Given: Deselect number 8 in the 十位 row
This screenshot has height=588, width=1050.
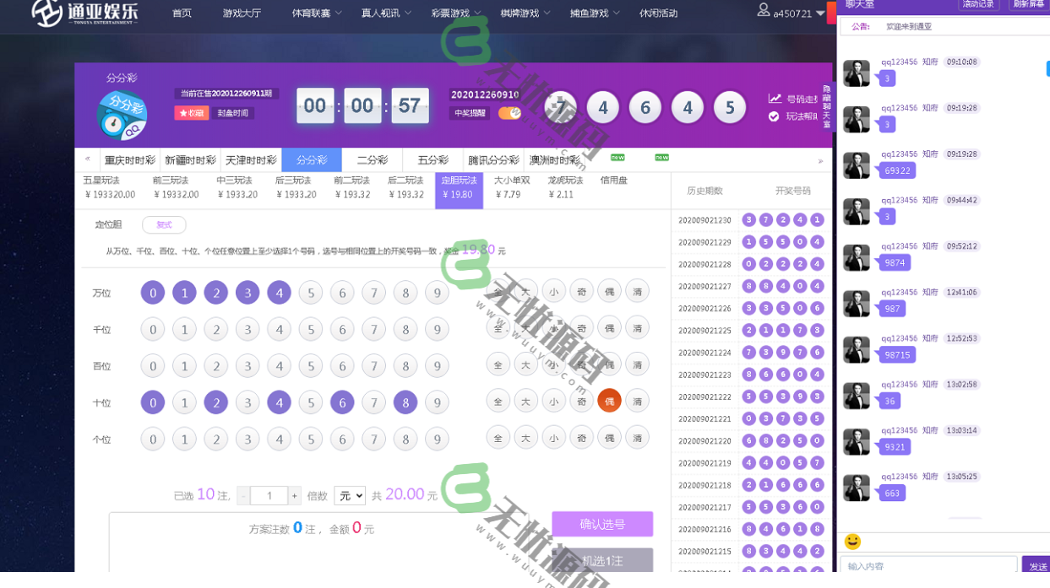Looking at the screenshot, I should (x=405, y=402).
